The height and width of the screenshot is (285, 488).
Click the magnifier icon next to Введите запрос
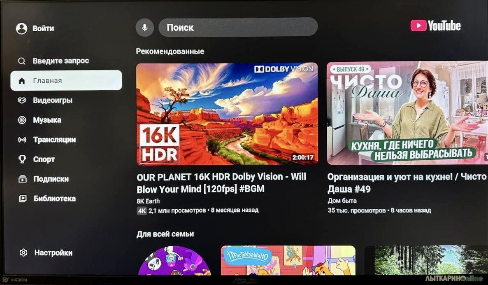(22, 61)
